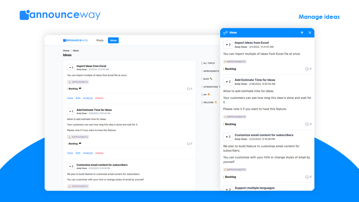Viewport: 359px width, 202px height.
Task: Upvote Import Ideas from Excel in widget
Action: (228, 45)
